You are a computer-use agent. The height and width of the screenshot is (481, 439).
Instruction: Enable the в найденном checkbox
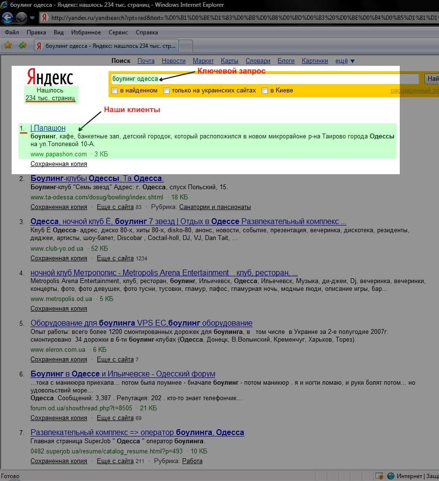115,91
